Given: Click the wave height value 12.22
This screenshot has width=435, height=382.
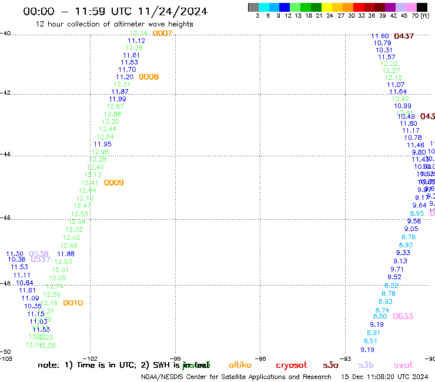Looking at the screenshot, I should pyautogui.click(x=389, y=63).
